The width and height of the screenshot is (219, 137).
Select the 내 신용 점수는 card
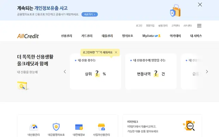coord(95,71)
